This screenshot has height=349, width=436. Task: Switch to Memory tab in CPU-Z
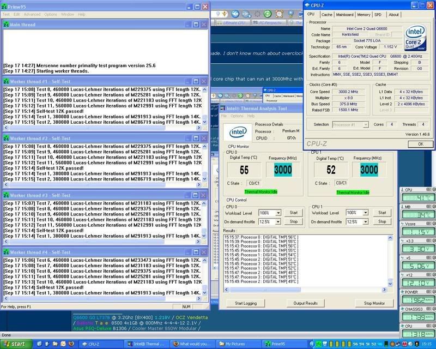[x=364, y=15]
